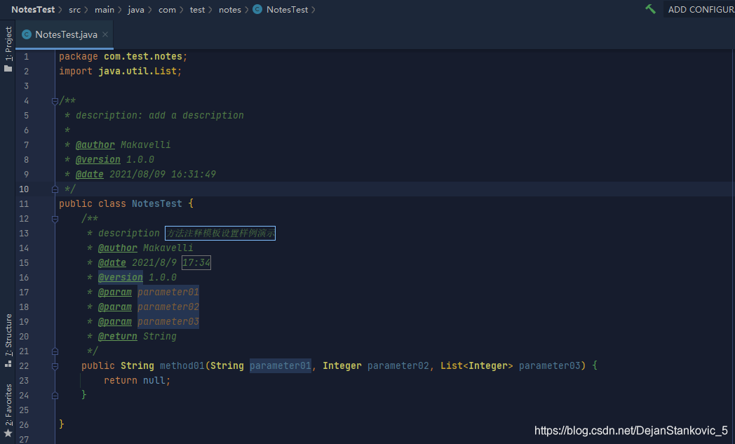Click the Favorites star icon
Viewport: 735px width, 444px height.
tap(8, 433)
